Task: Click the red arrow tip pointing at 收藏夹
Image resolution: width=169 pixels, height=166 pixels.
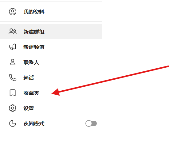Action: pos(52,93)
